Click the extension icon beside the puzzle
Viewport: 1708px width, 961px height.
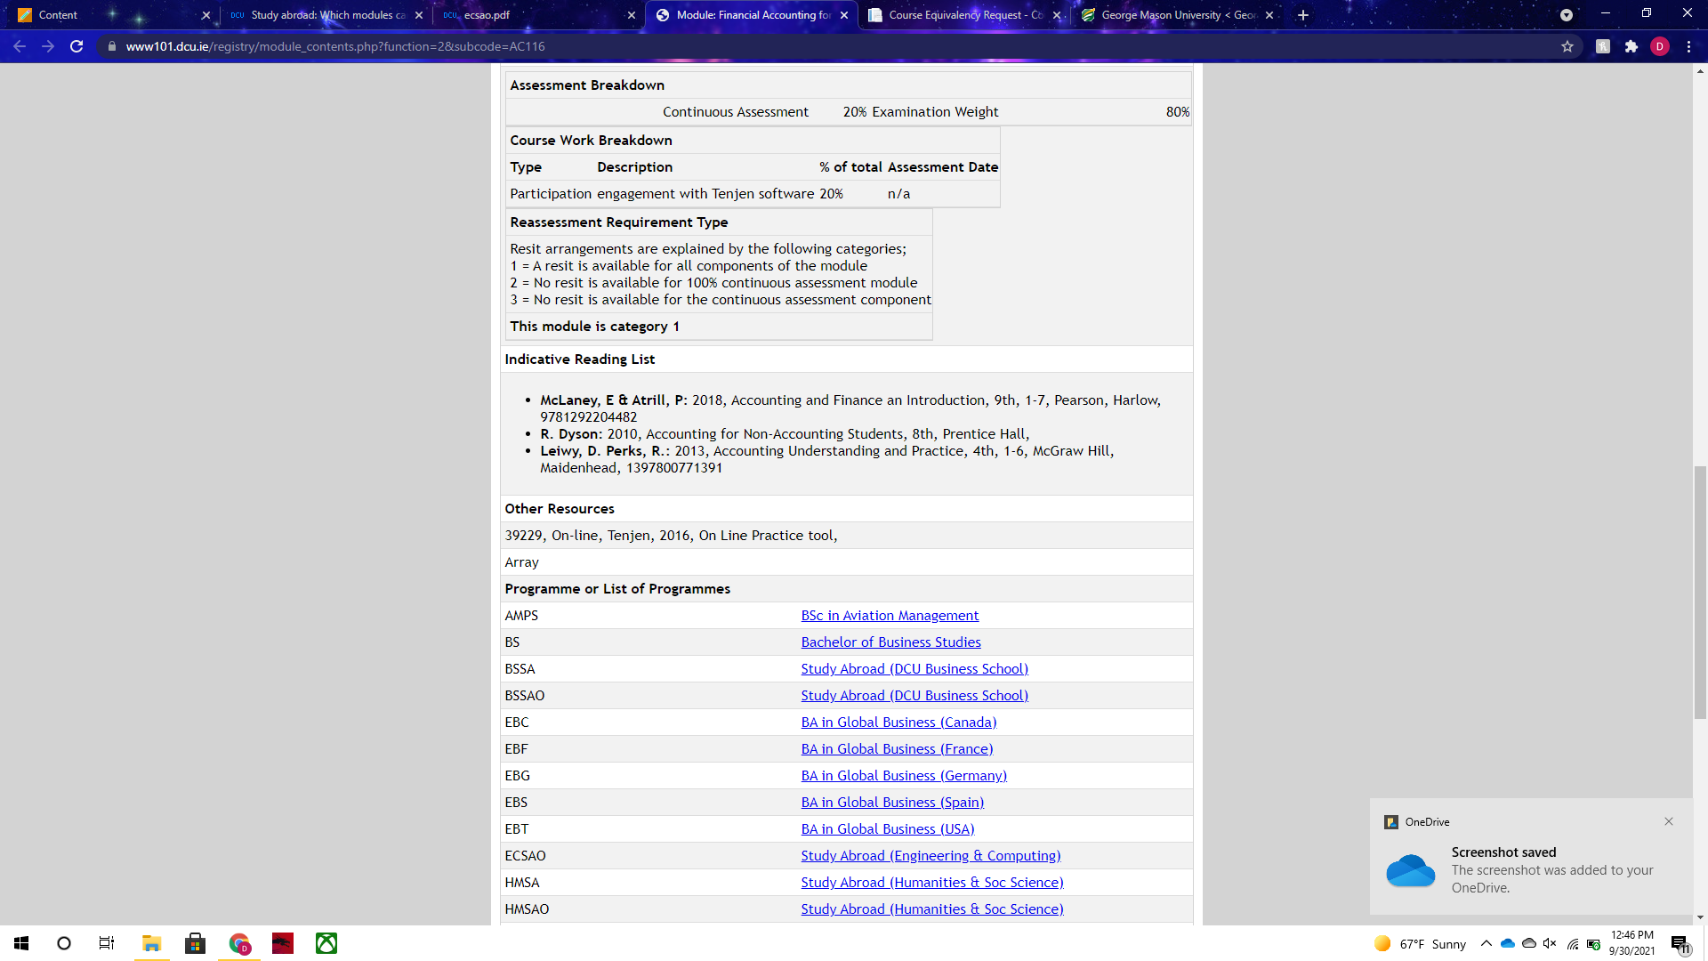click(x=1603, y=46)
